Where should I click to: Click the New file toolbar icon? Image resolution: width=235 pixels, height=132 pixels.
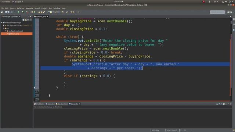click(x=2, y=12)
